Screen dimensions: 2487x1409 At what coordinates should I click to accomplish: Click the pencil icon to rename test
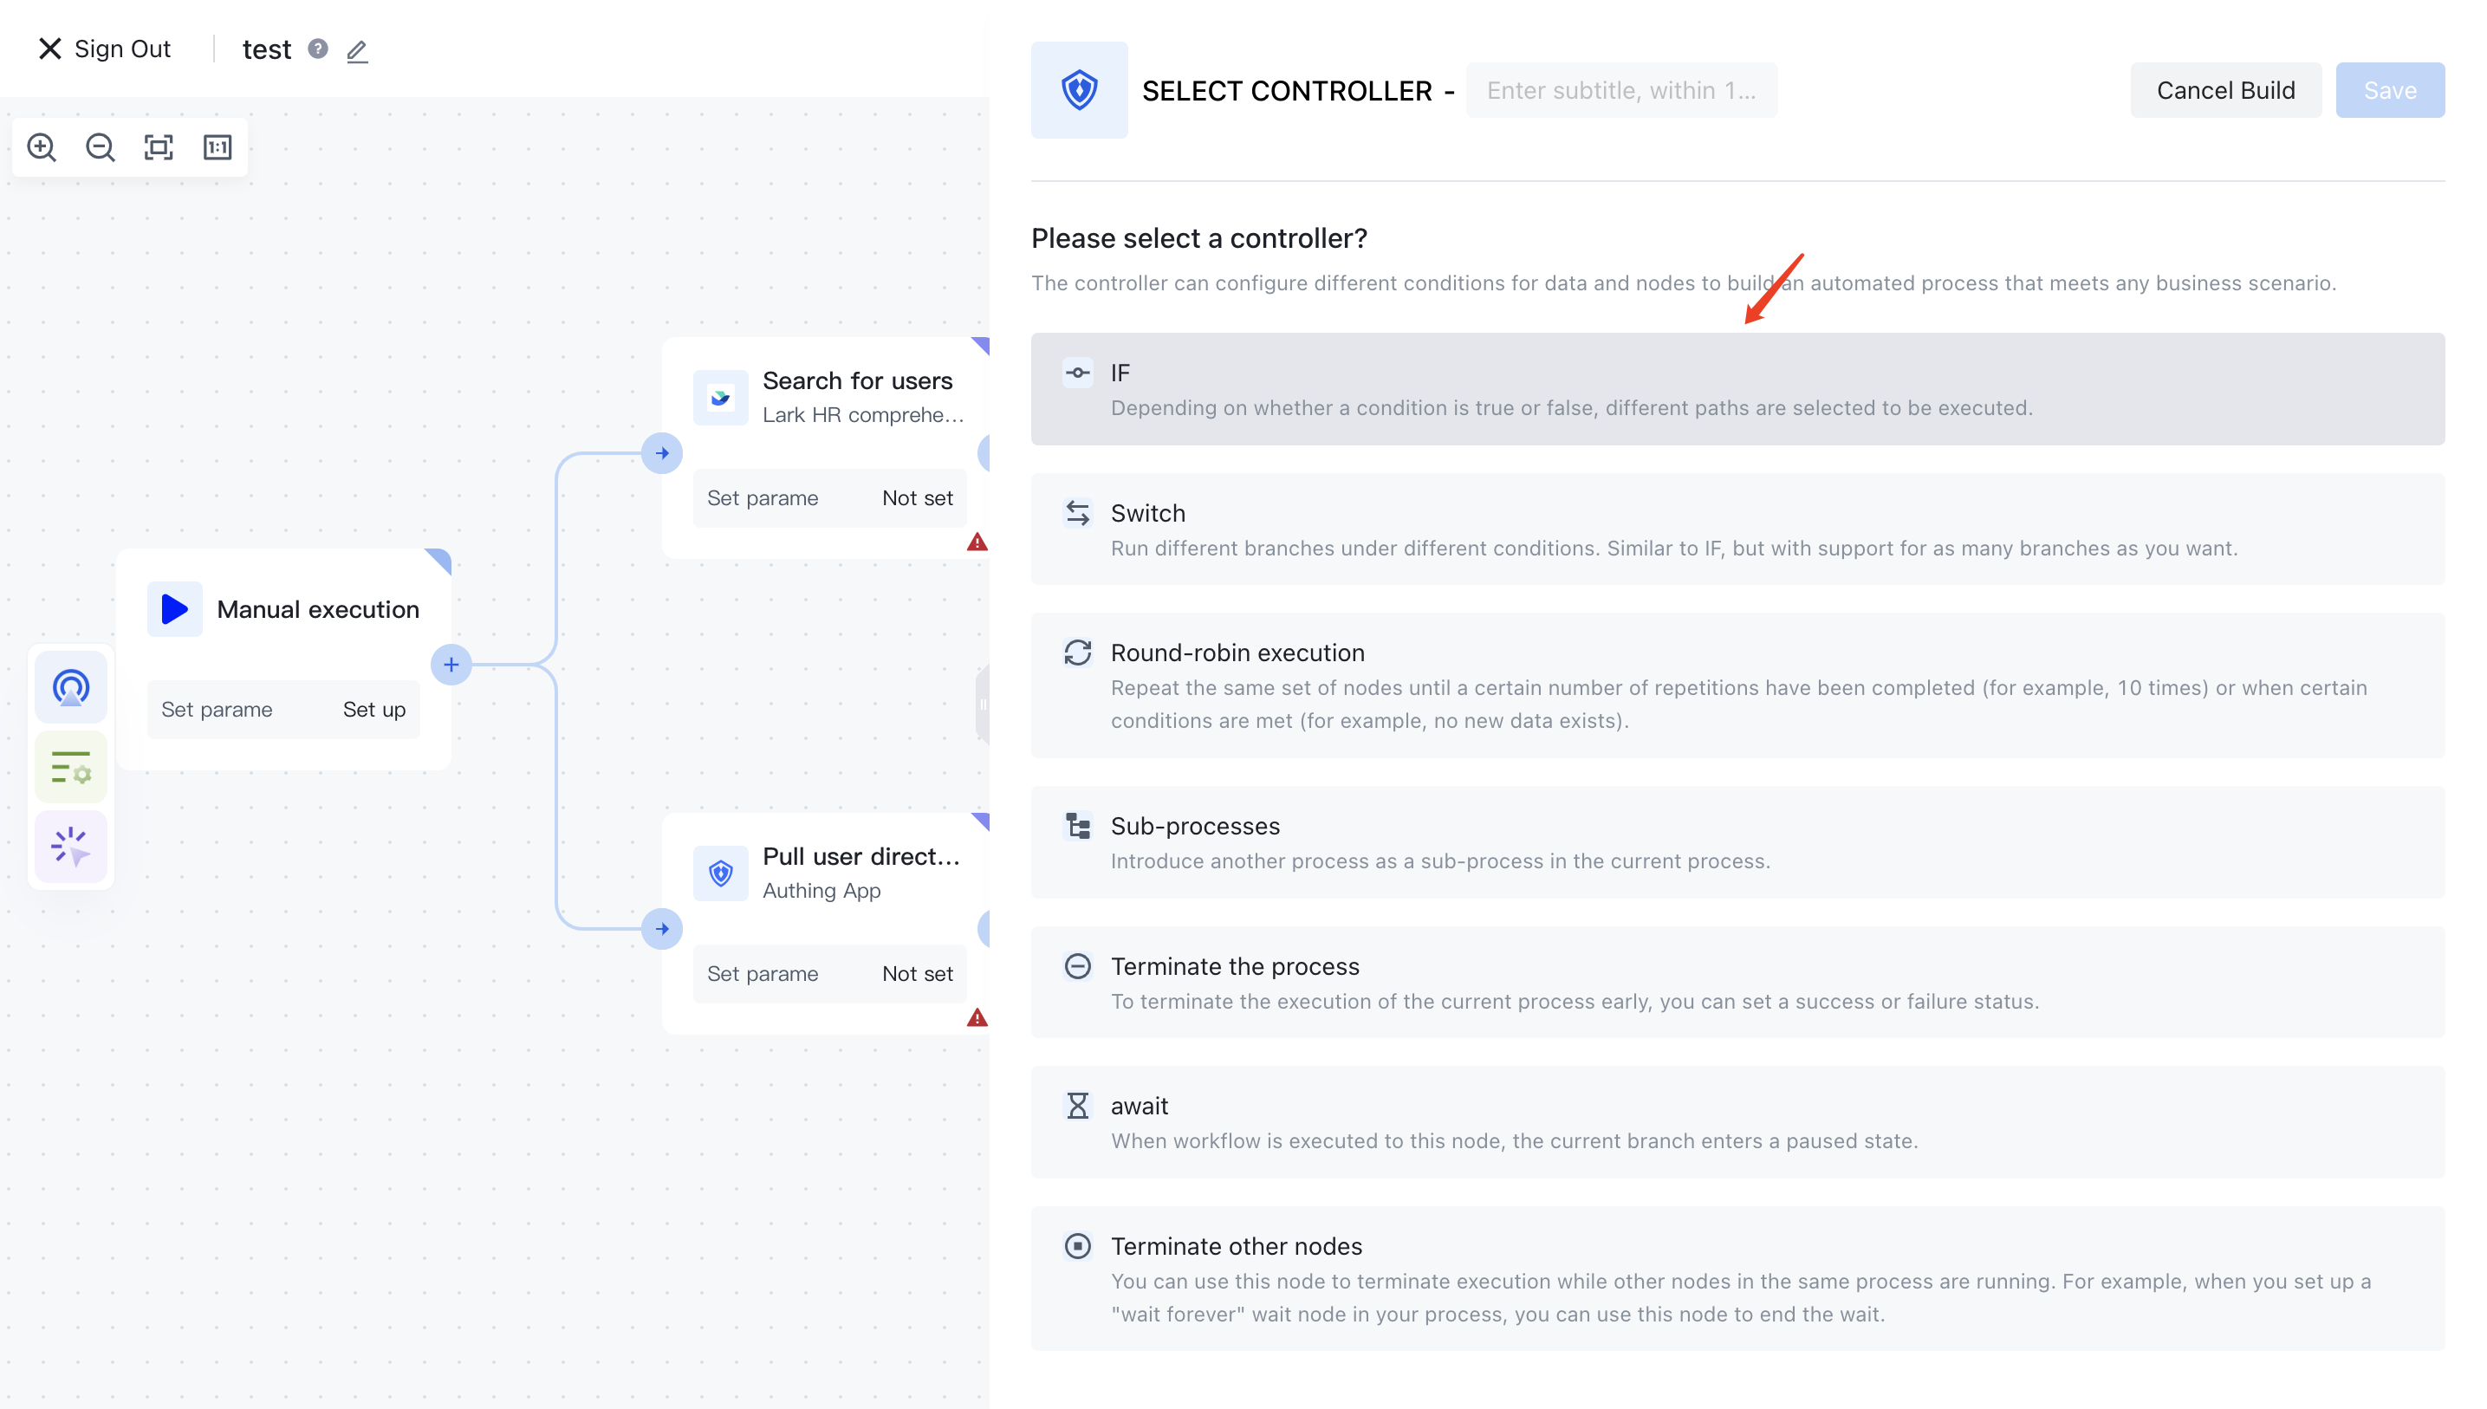point(357,50)
